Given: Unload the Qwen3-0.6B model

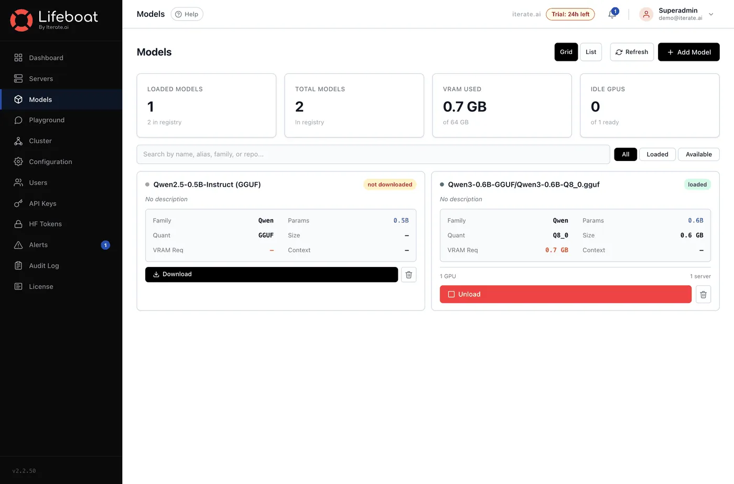Looking at the screenshot, I should coord(566,295).
